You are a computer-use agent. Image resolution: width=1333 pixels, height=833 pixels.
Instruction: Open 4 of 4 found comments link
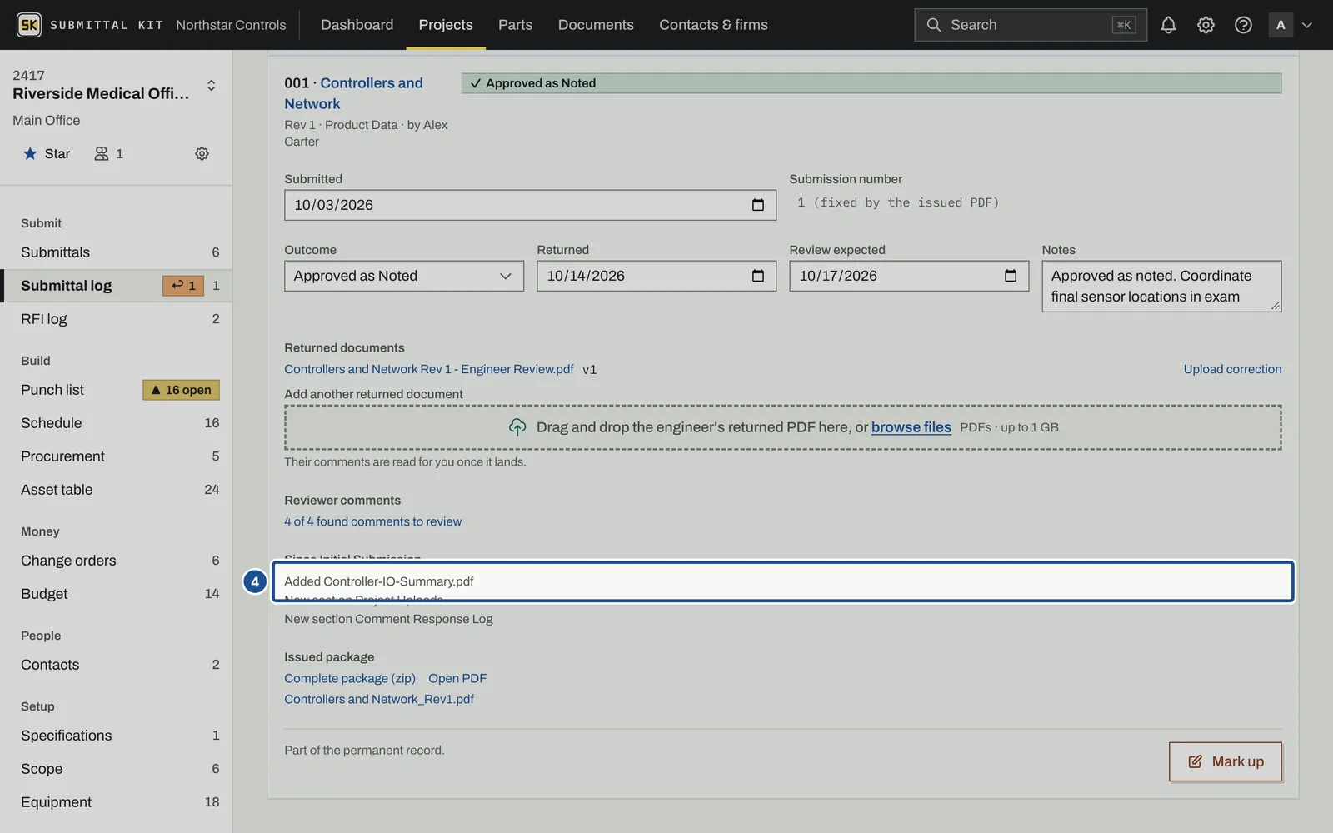tap(372, 521)
